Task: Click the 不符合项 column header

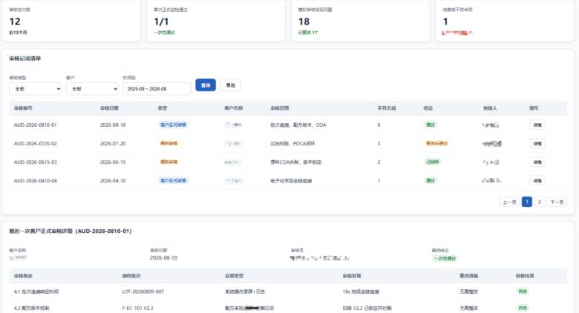Action: coord(387,108)
